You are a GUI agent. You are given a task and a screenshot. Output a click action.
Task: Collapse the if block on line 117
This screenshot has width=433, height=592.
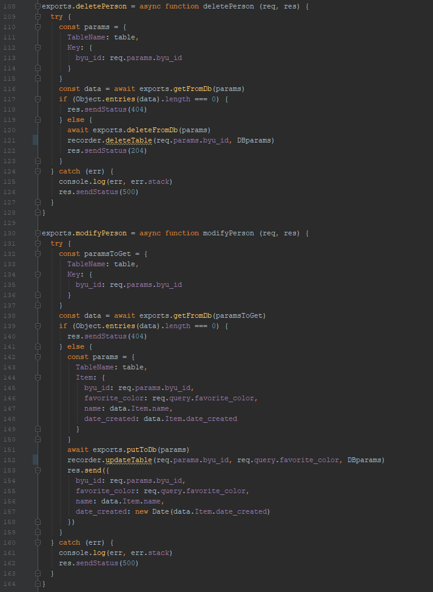38,99
